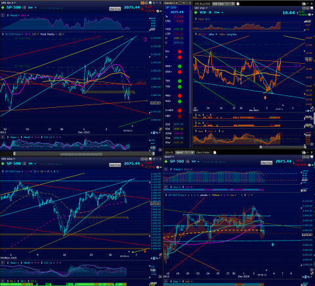Image resolution: width=315 pixels, height=286 pixels.
Task: Toggle the red M60 indicator in the Trends panel
Action: point(180,96)
